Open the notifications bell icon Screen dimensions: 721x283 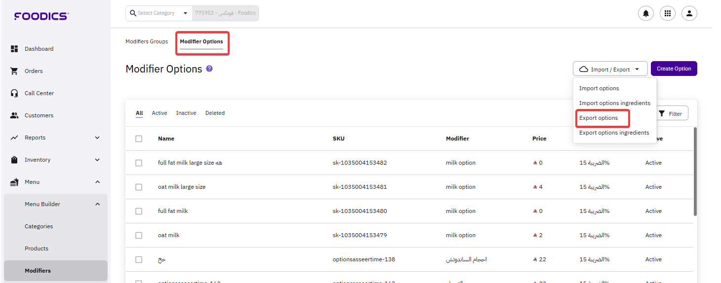coord(645,13)
